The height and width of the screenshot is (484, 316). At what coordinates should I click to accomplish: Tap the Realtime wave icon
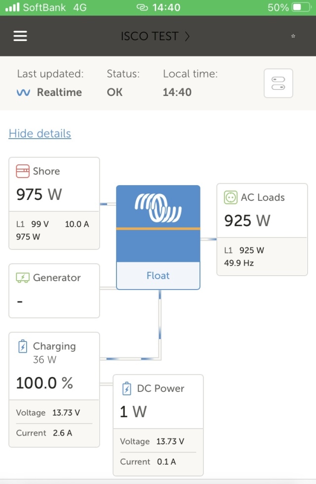[23, 92]
